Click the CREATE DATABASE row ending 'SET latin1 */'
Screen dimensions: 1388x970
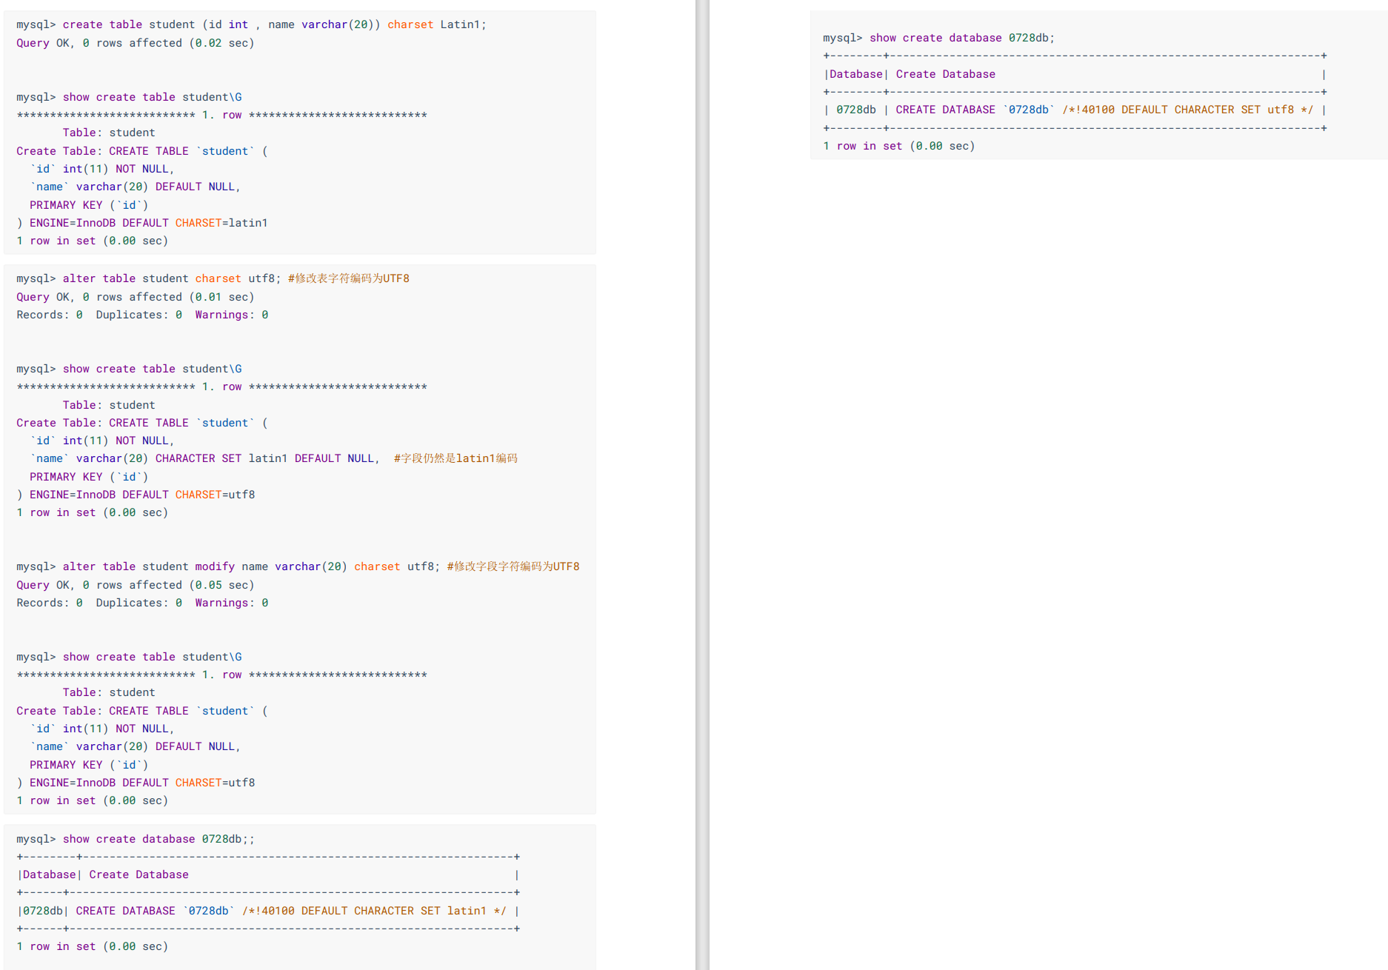coord(268,911)
